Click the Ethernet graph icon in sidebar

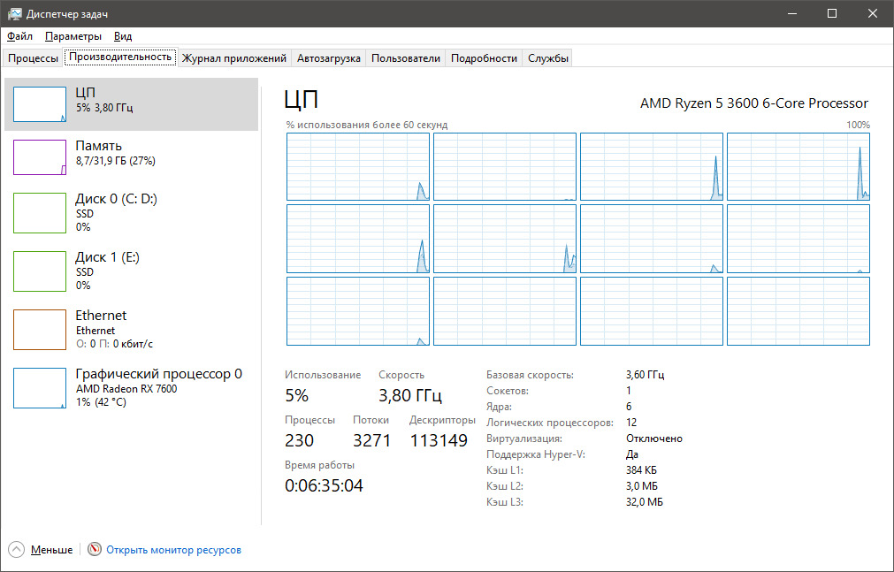pos(40,329)
